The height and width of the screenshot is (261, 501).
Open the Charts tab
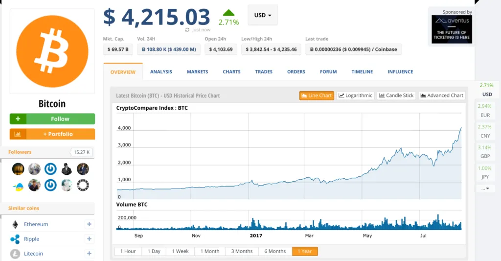pos(231,71)
